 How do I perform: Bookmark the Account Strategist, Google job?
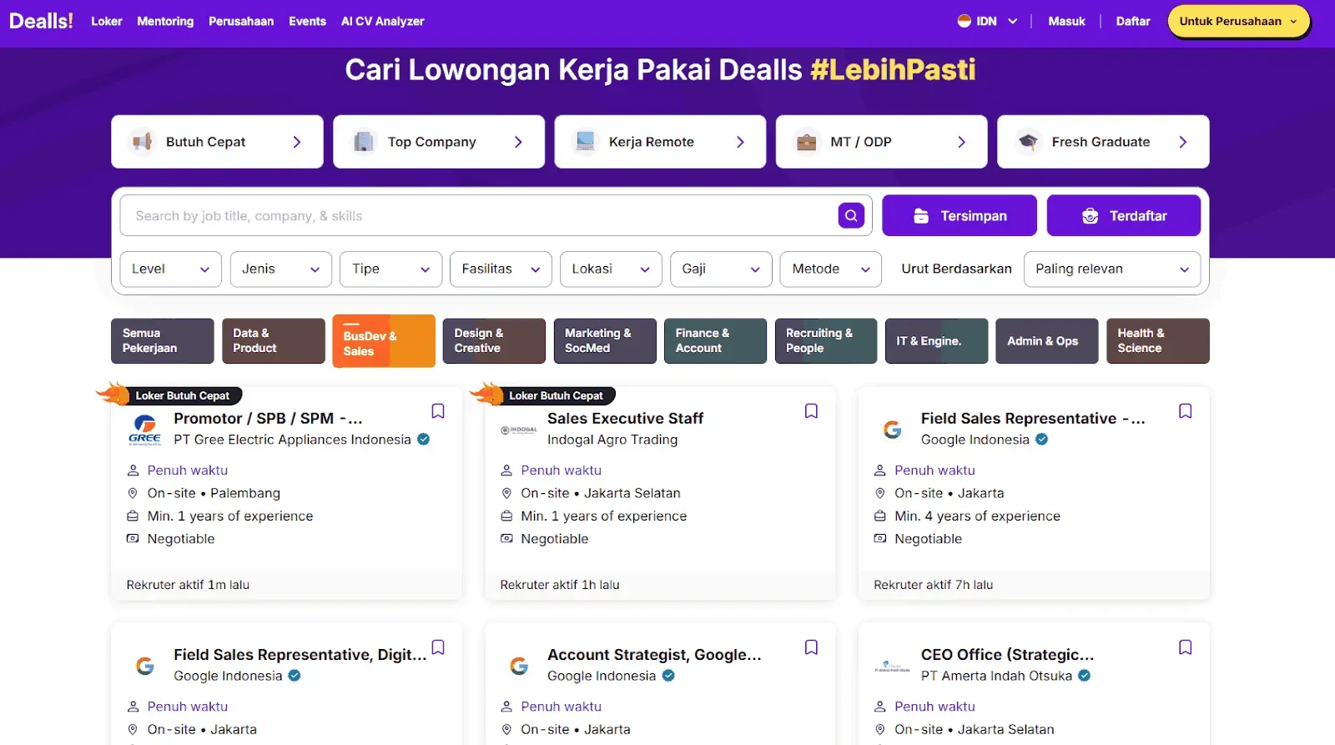click(811, 647)
